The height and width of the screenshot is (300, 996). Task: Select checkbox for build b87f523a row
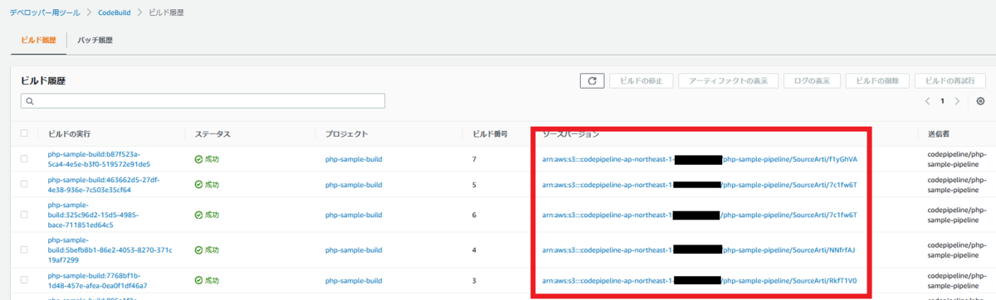(24, 158)
